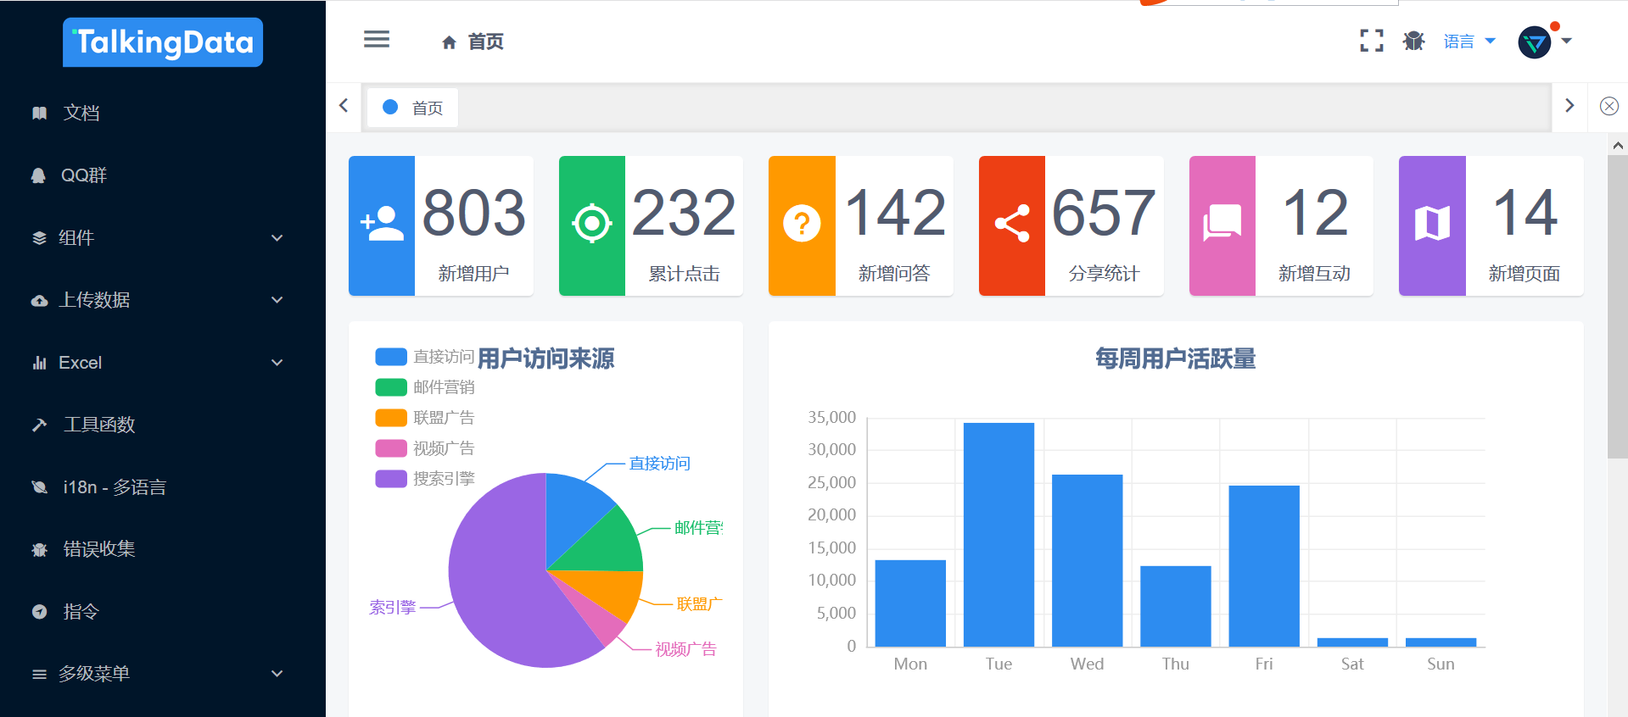The image size is (1628, 717).
Task: Toggle 直接访问 legend in pie chart
Action: pyautogui.click(x=424, y=357)
